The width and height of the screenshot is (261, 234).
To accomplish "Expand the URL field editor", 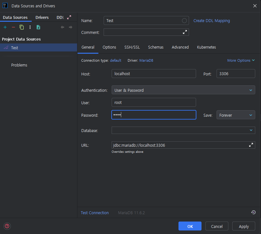I will coord(251,145).
